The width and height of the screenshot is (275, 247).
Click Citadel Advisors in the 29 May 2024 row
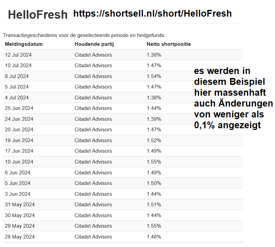point(93,226)
